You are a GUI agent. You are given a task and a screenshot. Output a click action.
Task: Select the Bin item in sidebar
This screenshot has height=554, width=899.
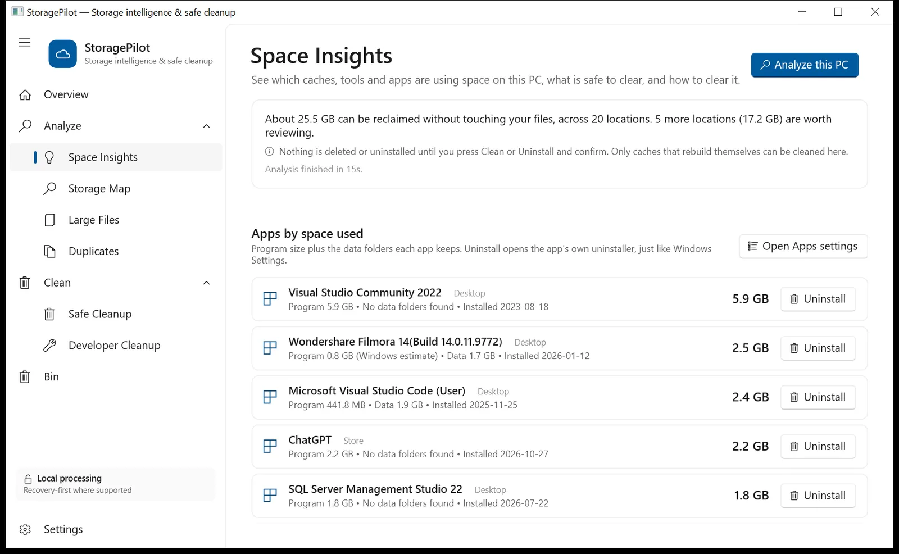(x=116, y=377)
